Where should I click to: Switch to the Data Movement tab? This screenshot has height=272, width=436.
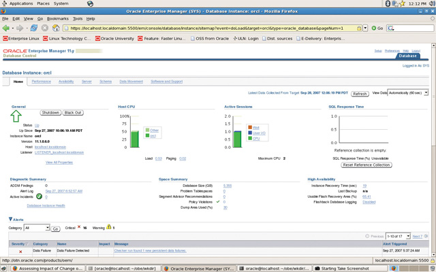coord(131,82)
